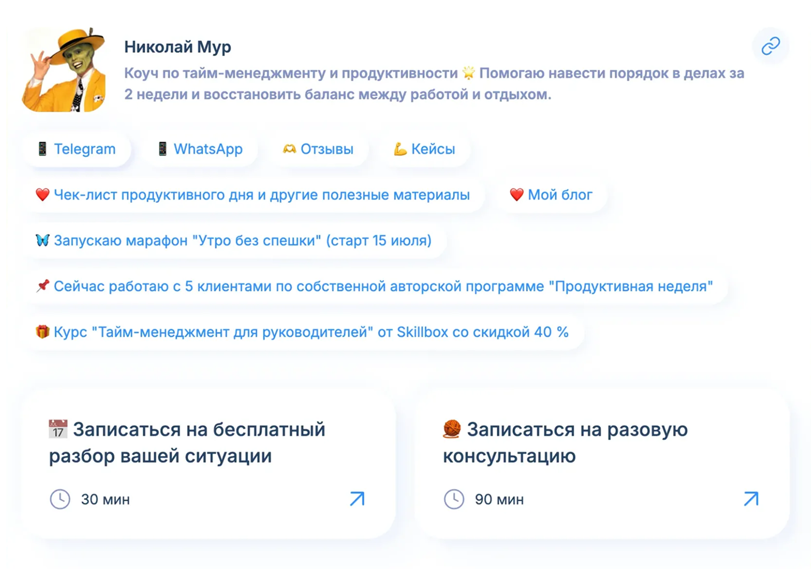This screenshot has height=569, width=811.
Task: Click the heart icon beside Мой блог
Action: coord(516,195)
